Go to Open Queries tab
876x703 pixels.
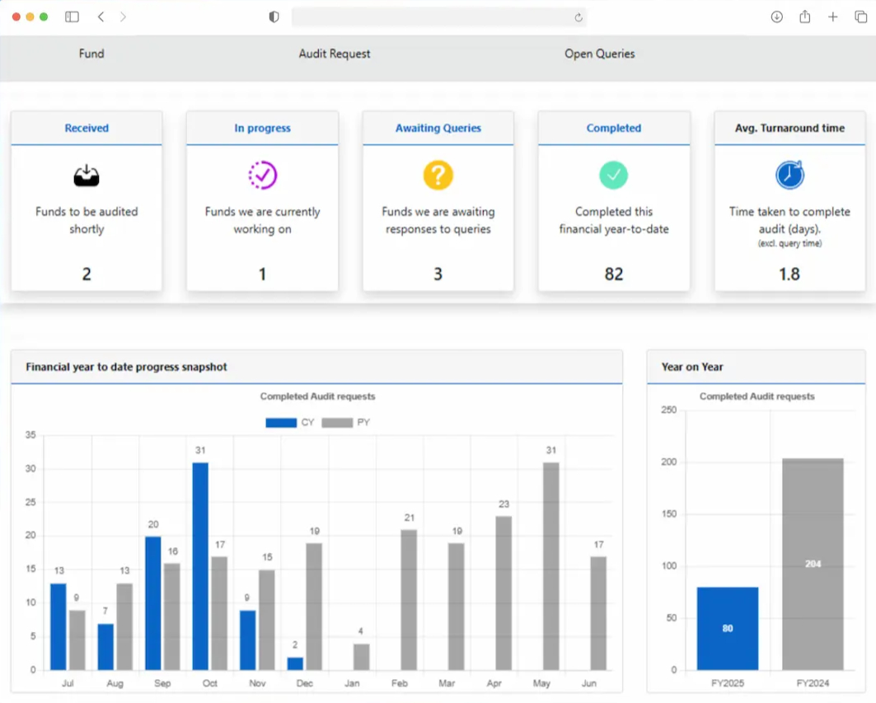(599, 54)
